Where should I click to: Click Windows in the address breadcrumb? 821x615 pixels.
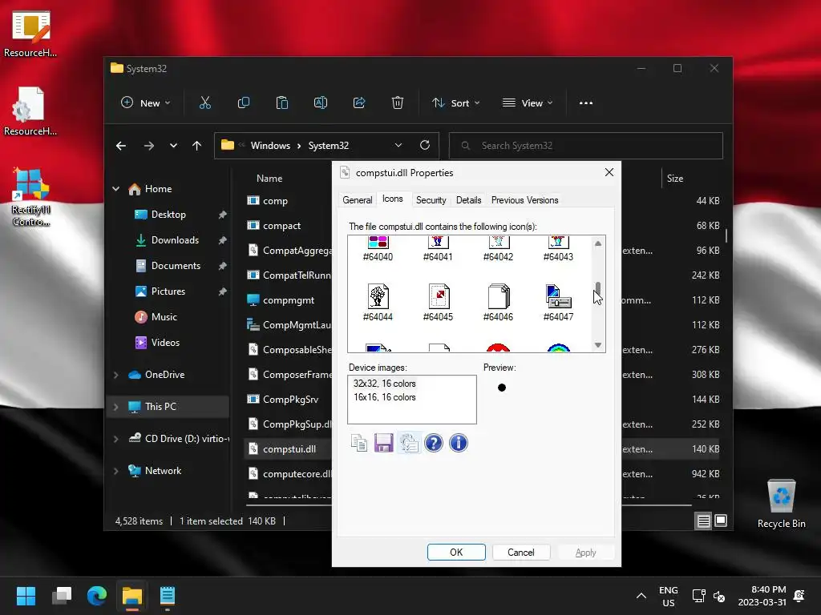(270, 146)
